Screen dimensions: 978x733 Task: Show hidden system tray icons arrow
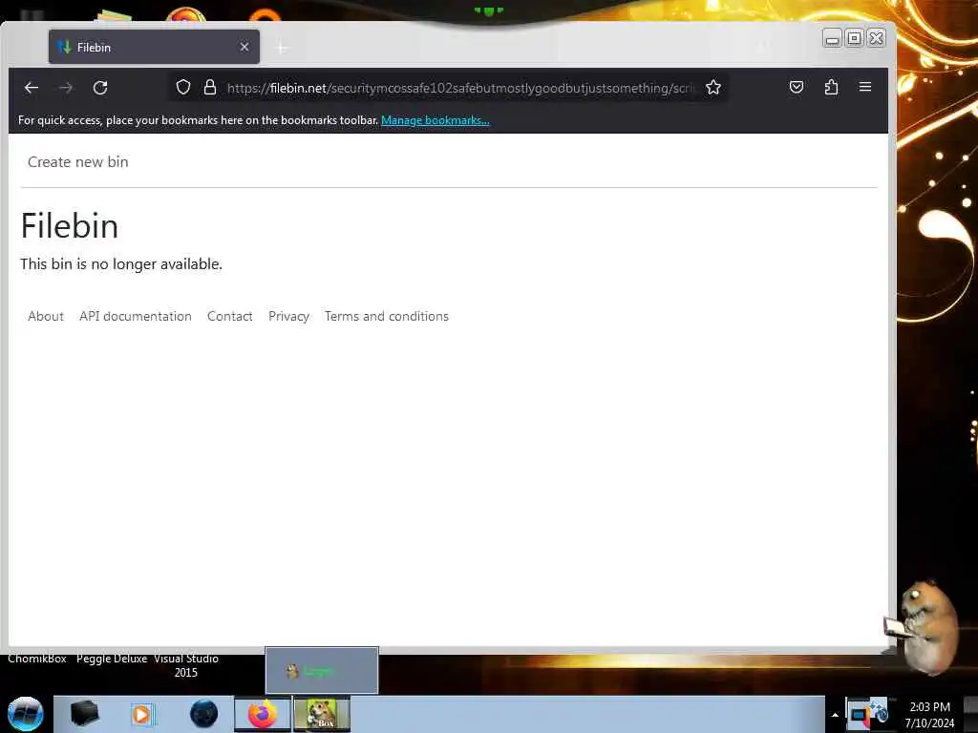tap(835, 715)
